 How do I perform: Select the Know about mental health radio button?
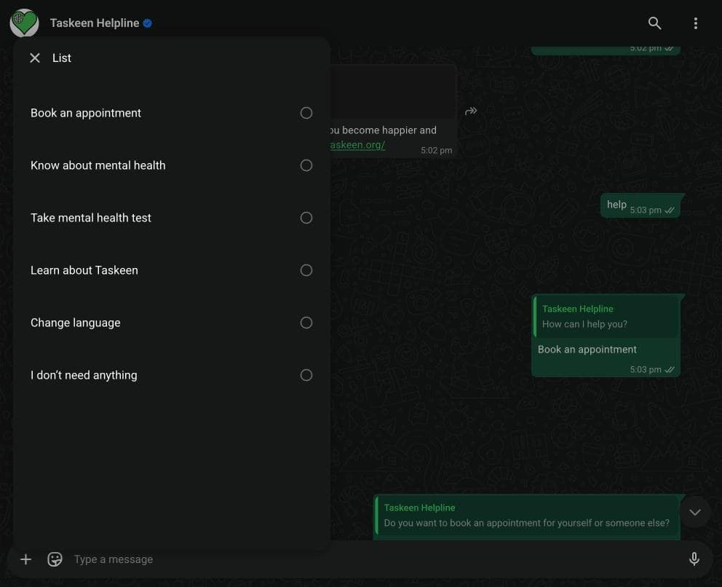306,165
